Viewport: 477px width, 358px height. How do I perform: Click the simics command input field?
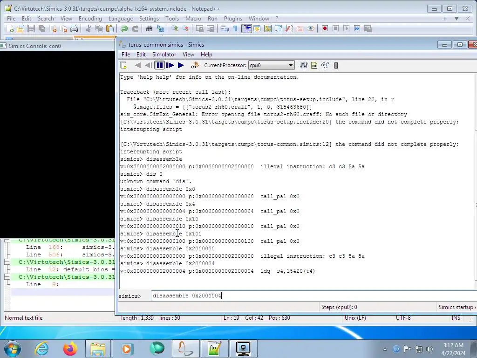coord(313,296)
